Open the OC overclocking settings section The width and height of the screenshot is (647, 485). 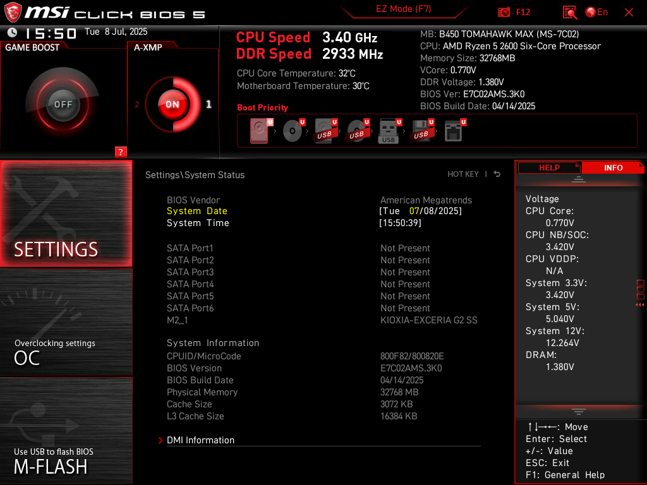tap(66, 323)
